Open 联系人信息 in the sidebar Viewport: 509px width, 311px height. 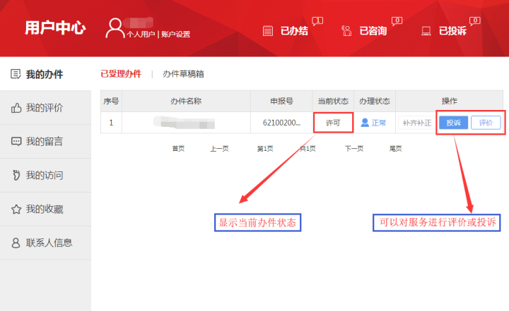[49, 243]
